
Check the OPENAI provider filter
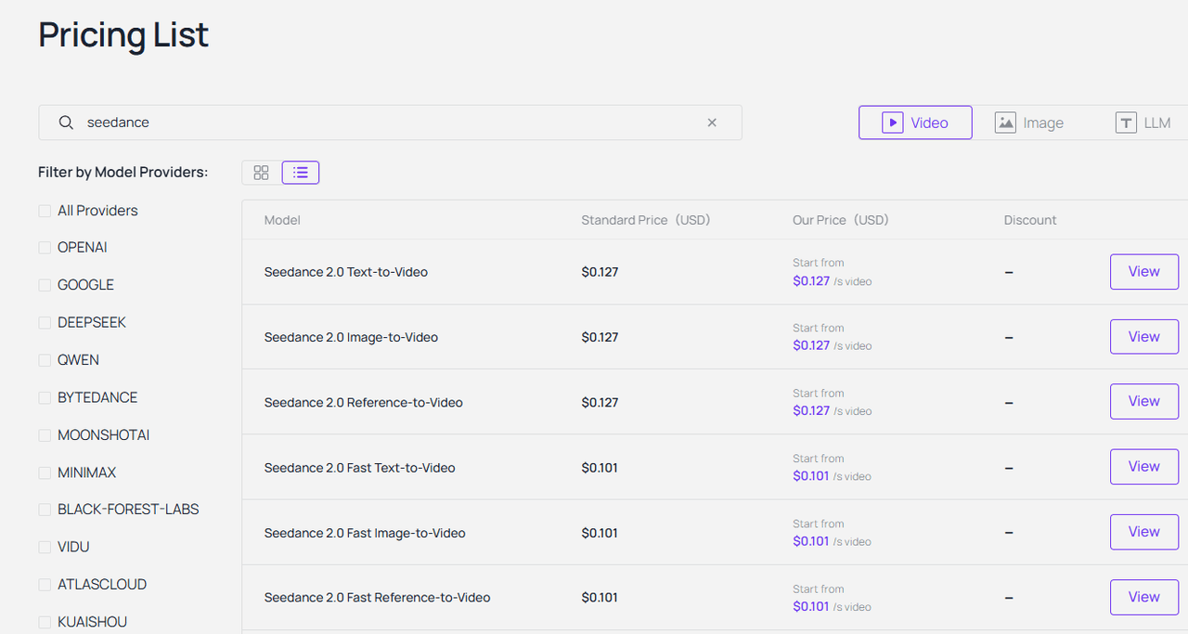coord(45,248)
